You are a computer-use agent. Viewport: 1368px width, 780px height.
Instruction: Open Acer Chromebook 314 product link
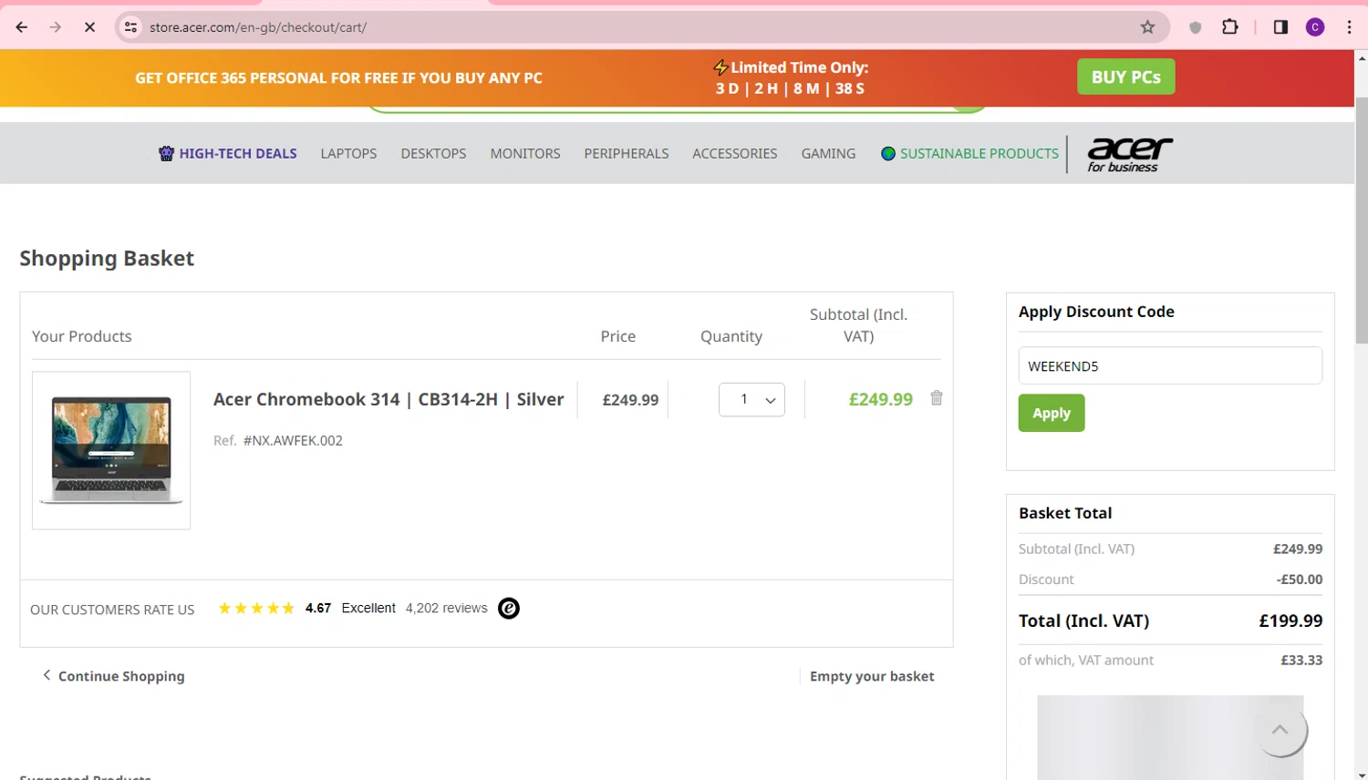[389, 399]
